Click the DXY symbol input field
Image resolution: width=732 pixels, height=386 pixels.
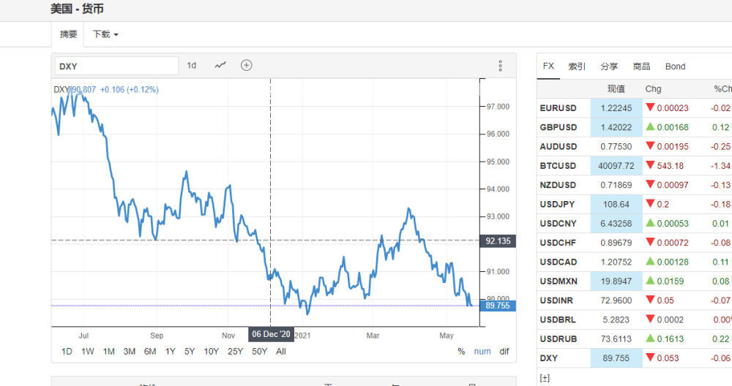pos(116,67)
